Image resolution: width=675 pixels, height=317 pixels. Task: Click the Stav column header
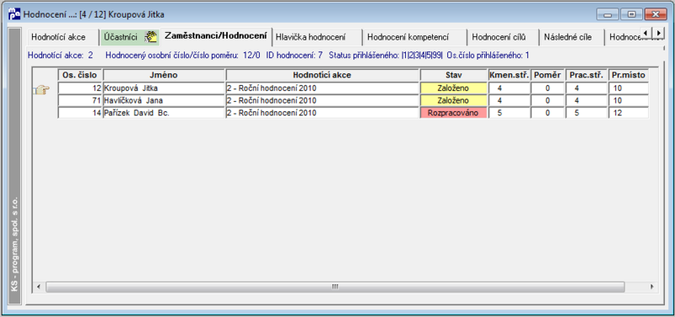point(454,75)
